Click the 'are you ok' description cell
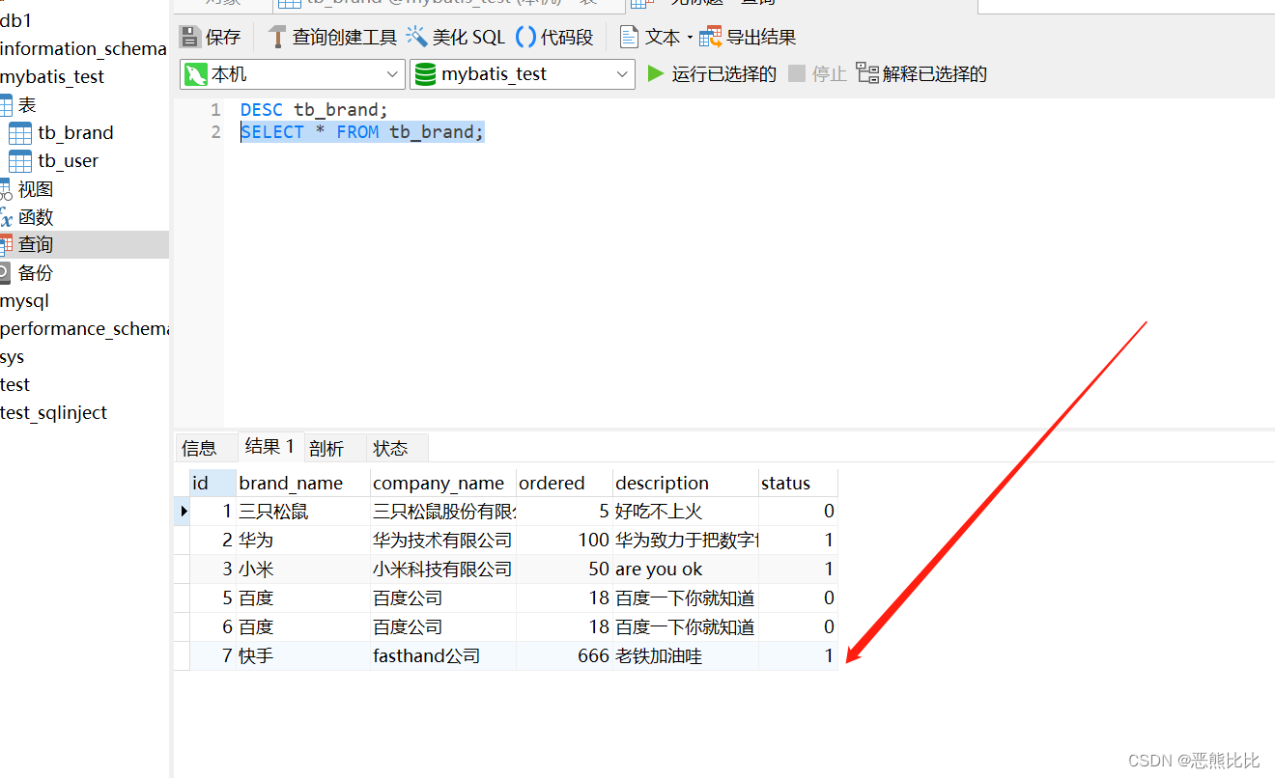The width and height of the screenshot is (1275, 778). 686,569
